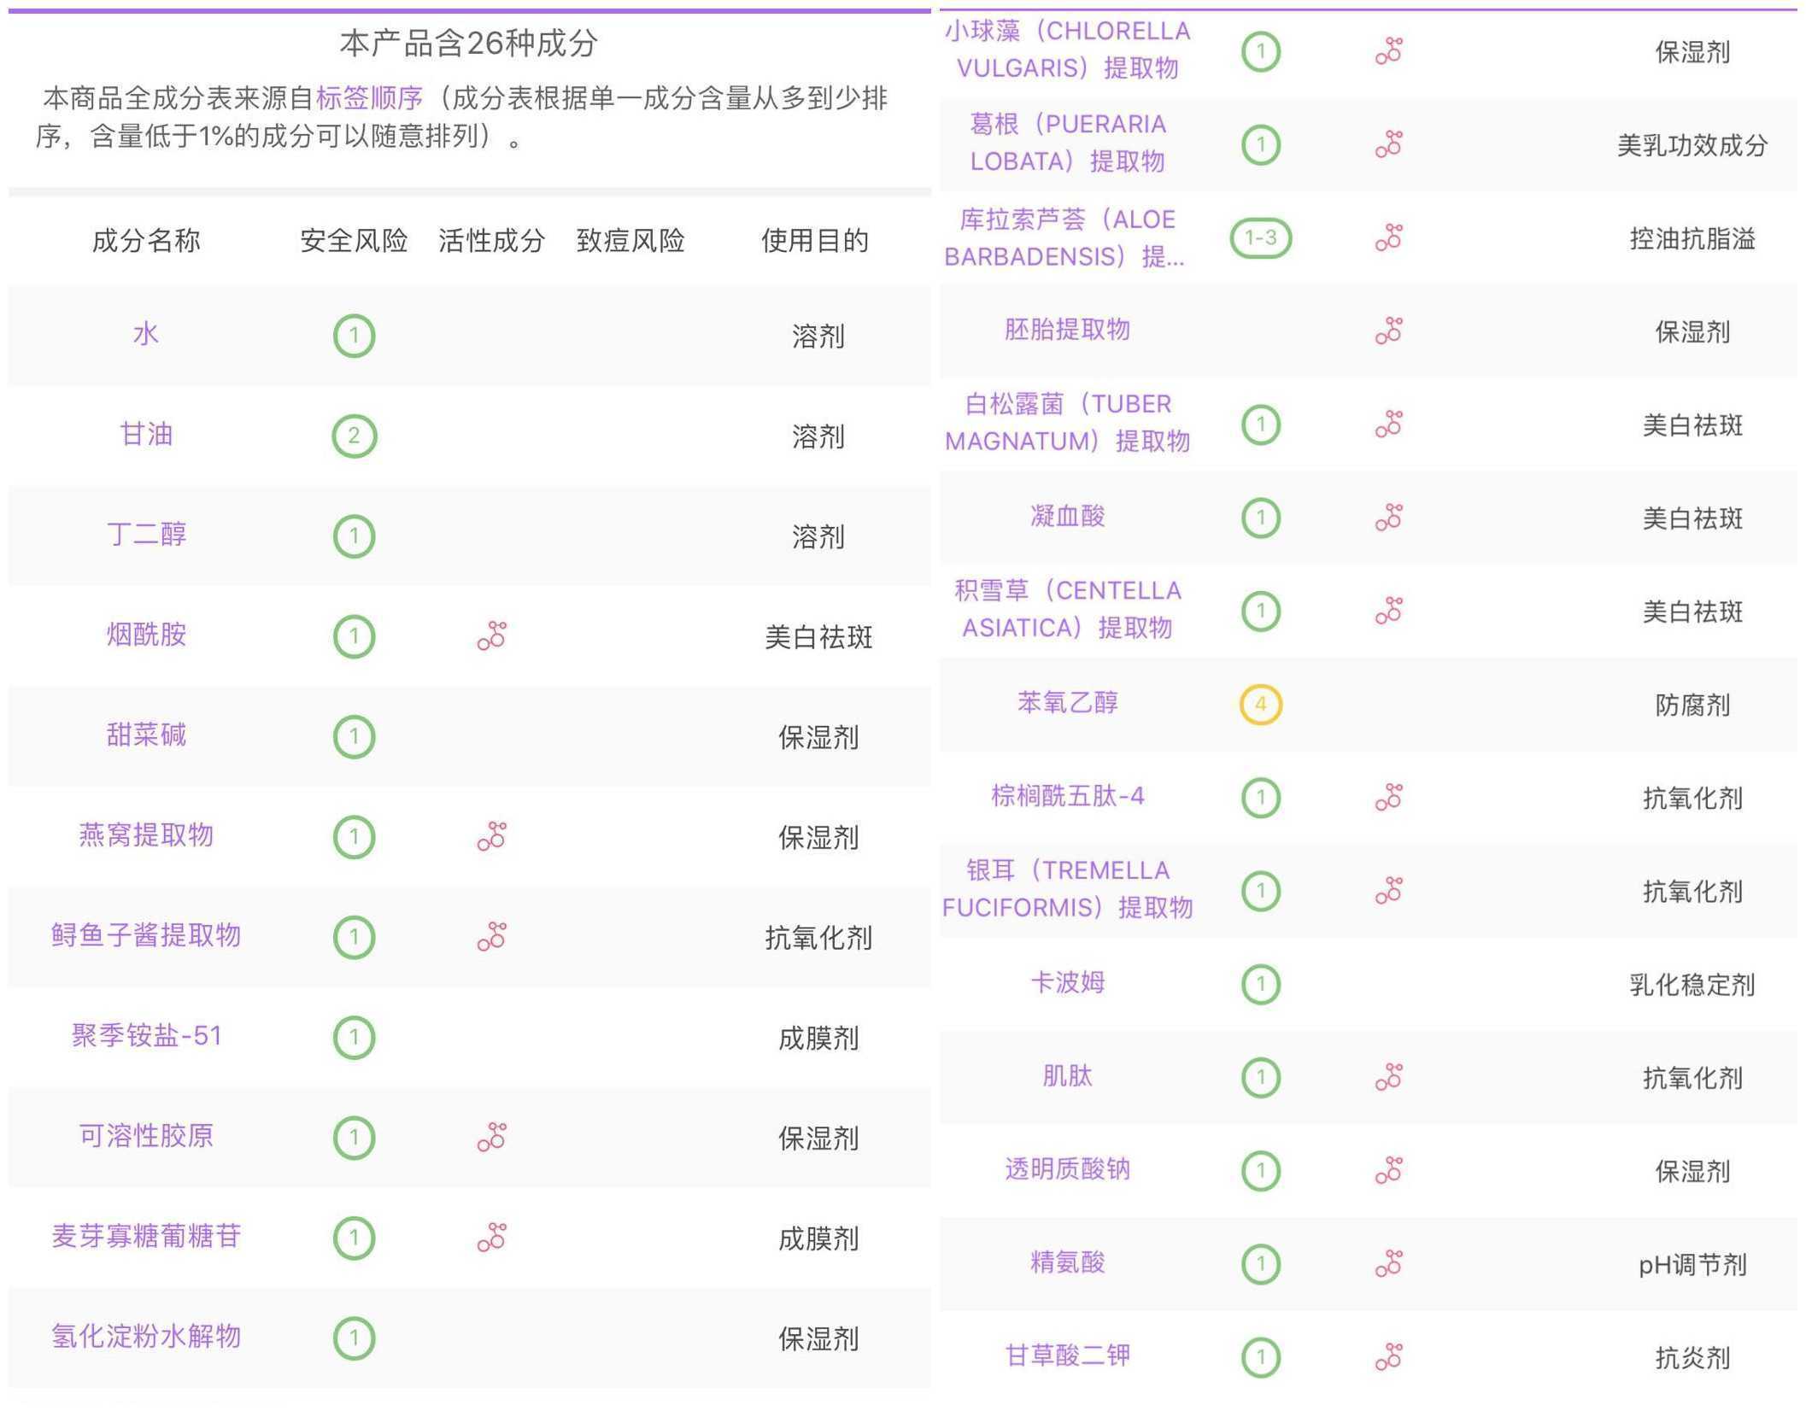Click the active icon for 甘草酸二钾

click(x=1388, y=1356)
